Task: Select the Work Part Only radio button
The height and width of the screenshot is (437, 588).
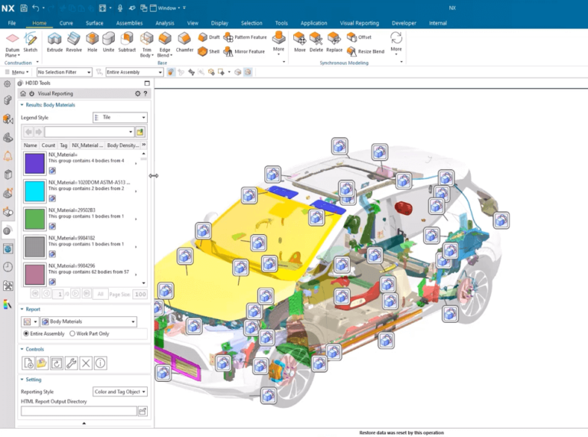Action: point(73,334)
